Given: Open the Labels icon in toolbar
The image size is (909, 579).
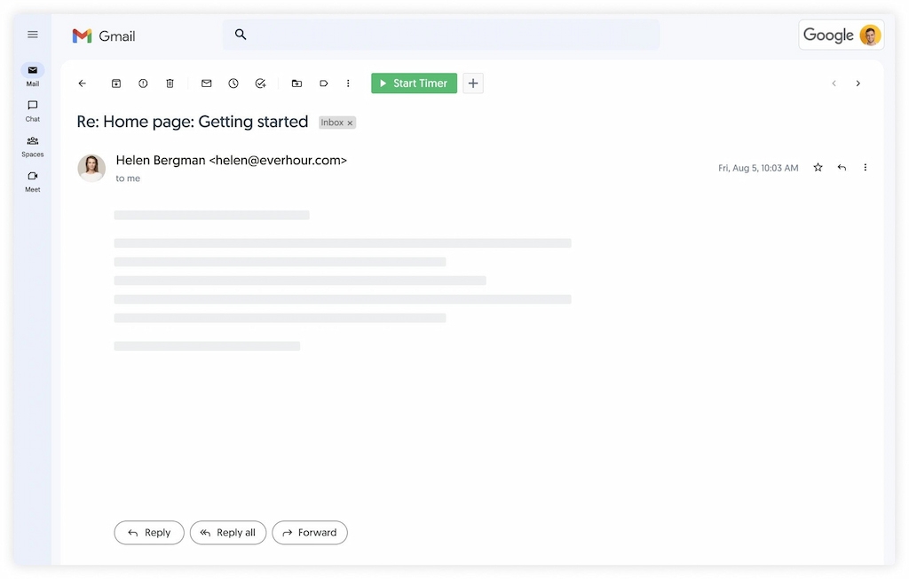Looking at the screenshot, I should (324, 83).
